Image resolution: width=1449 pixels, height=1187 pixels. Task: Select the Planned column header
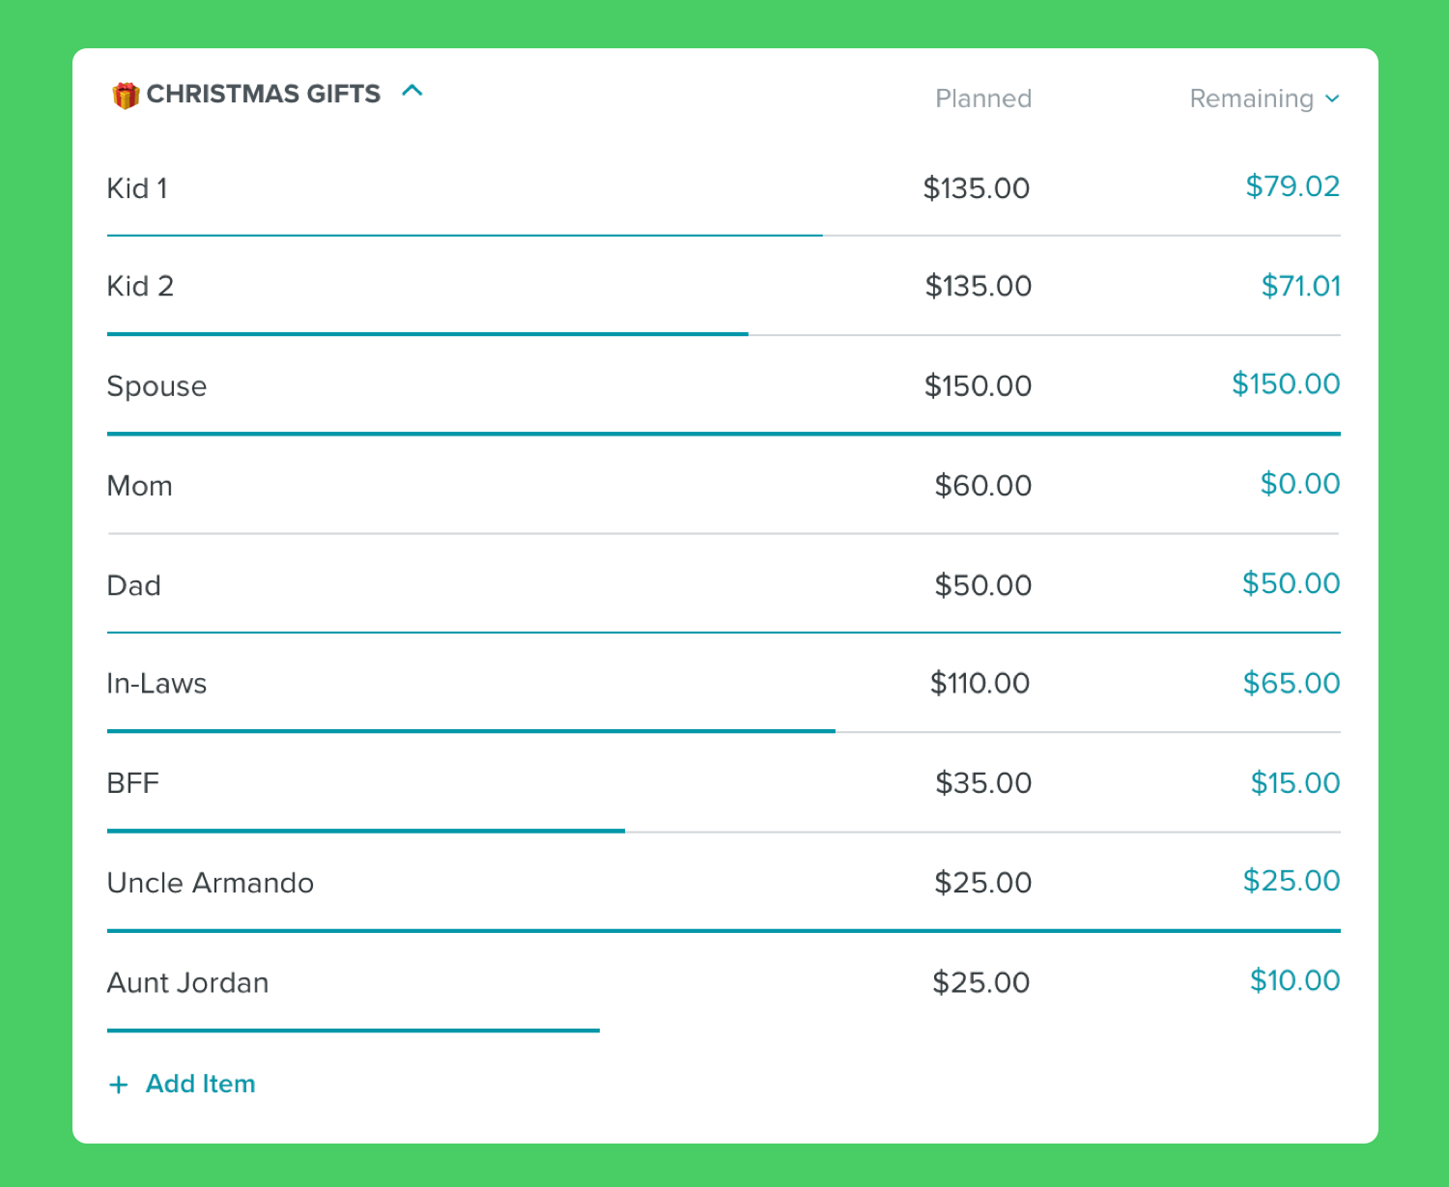click(x=983, y=99)
